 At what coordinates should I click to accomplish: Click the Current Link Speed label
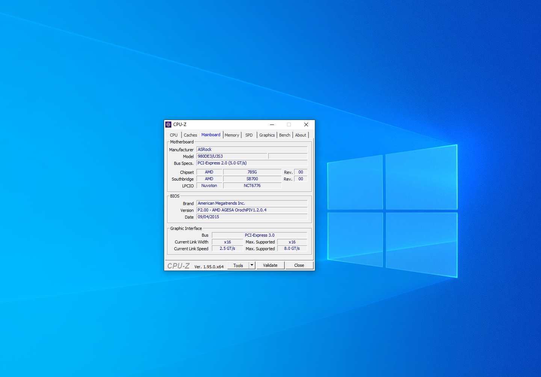(191, 249)
